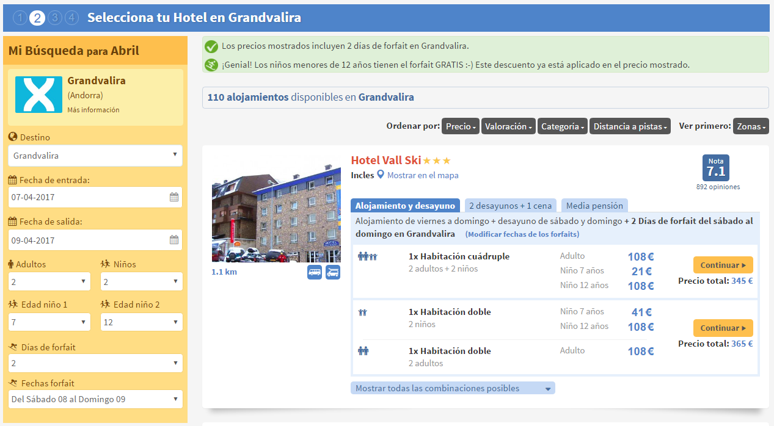The image size is (774, 426).
Task: Click the 21 € Niño 7 años price
Action: click(x=641, y=271)
